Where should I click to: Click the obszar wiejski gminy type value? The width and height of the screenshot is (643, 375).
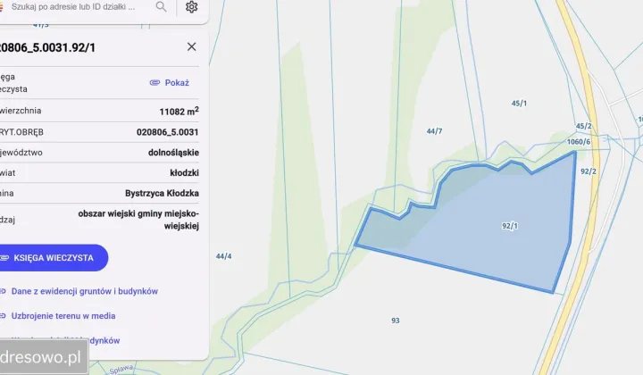(x=138, y=220)
